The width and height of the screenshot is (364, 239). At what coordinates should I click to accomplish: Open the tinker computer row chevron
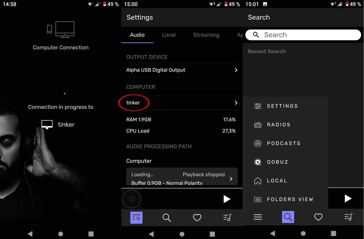click(x=236, y=103)
